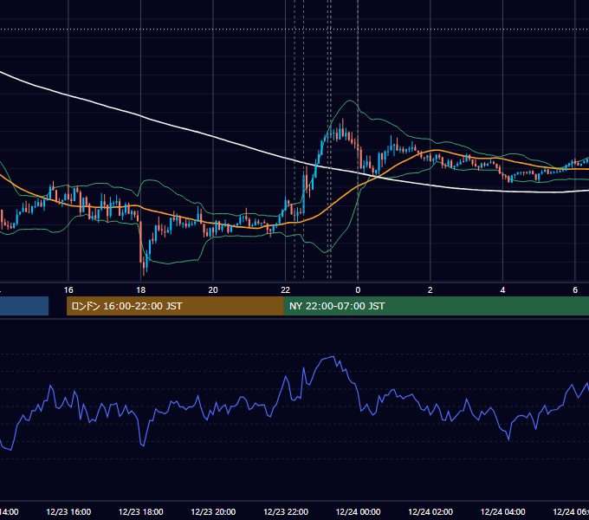
Task: Click the 12/23 16:00 time label
Action: [x=68, y=511]
